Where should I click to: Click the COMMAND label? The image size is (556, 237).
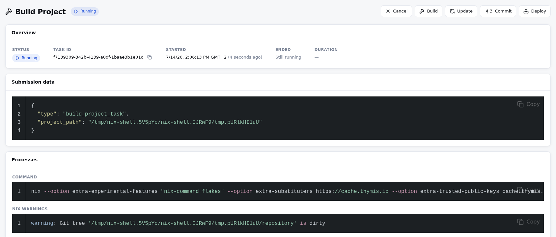pyautogui.click(x=24, y=177)
